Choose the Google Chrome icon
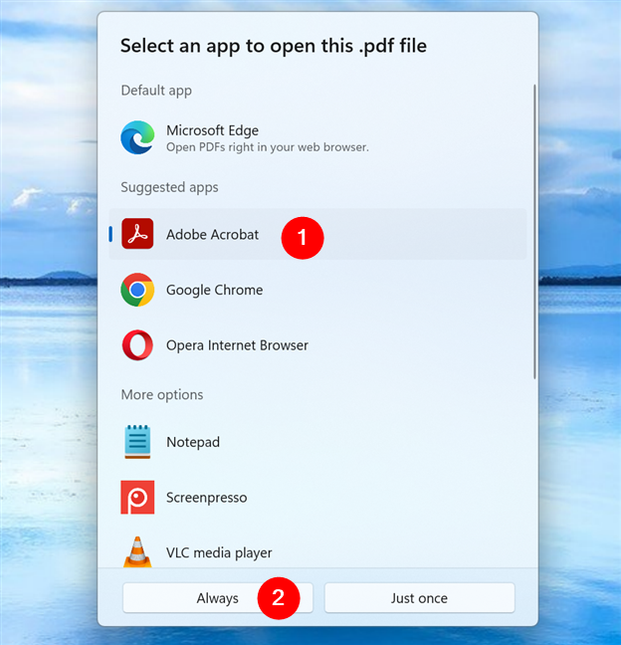Image resolution: width=621 pixels, height=645 pixels. pos(137,290)
